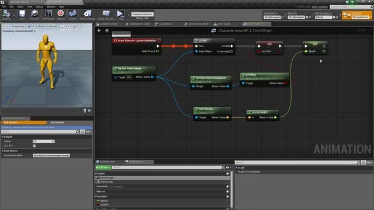
Task: Open the toolbar Search icon
Action: tap(72, 15)
